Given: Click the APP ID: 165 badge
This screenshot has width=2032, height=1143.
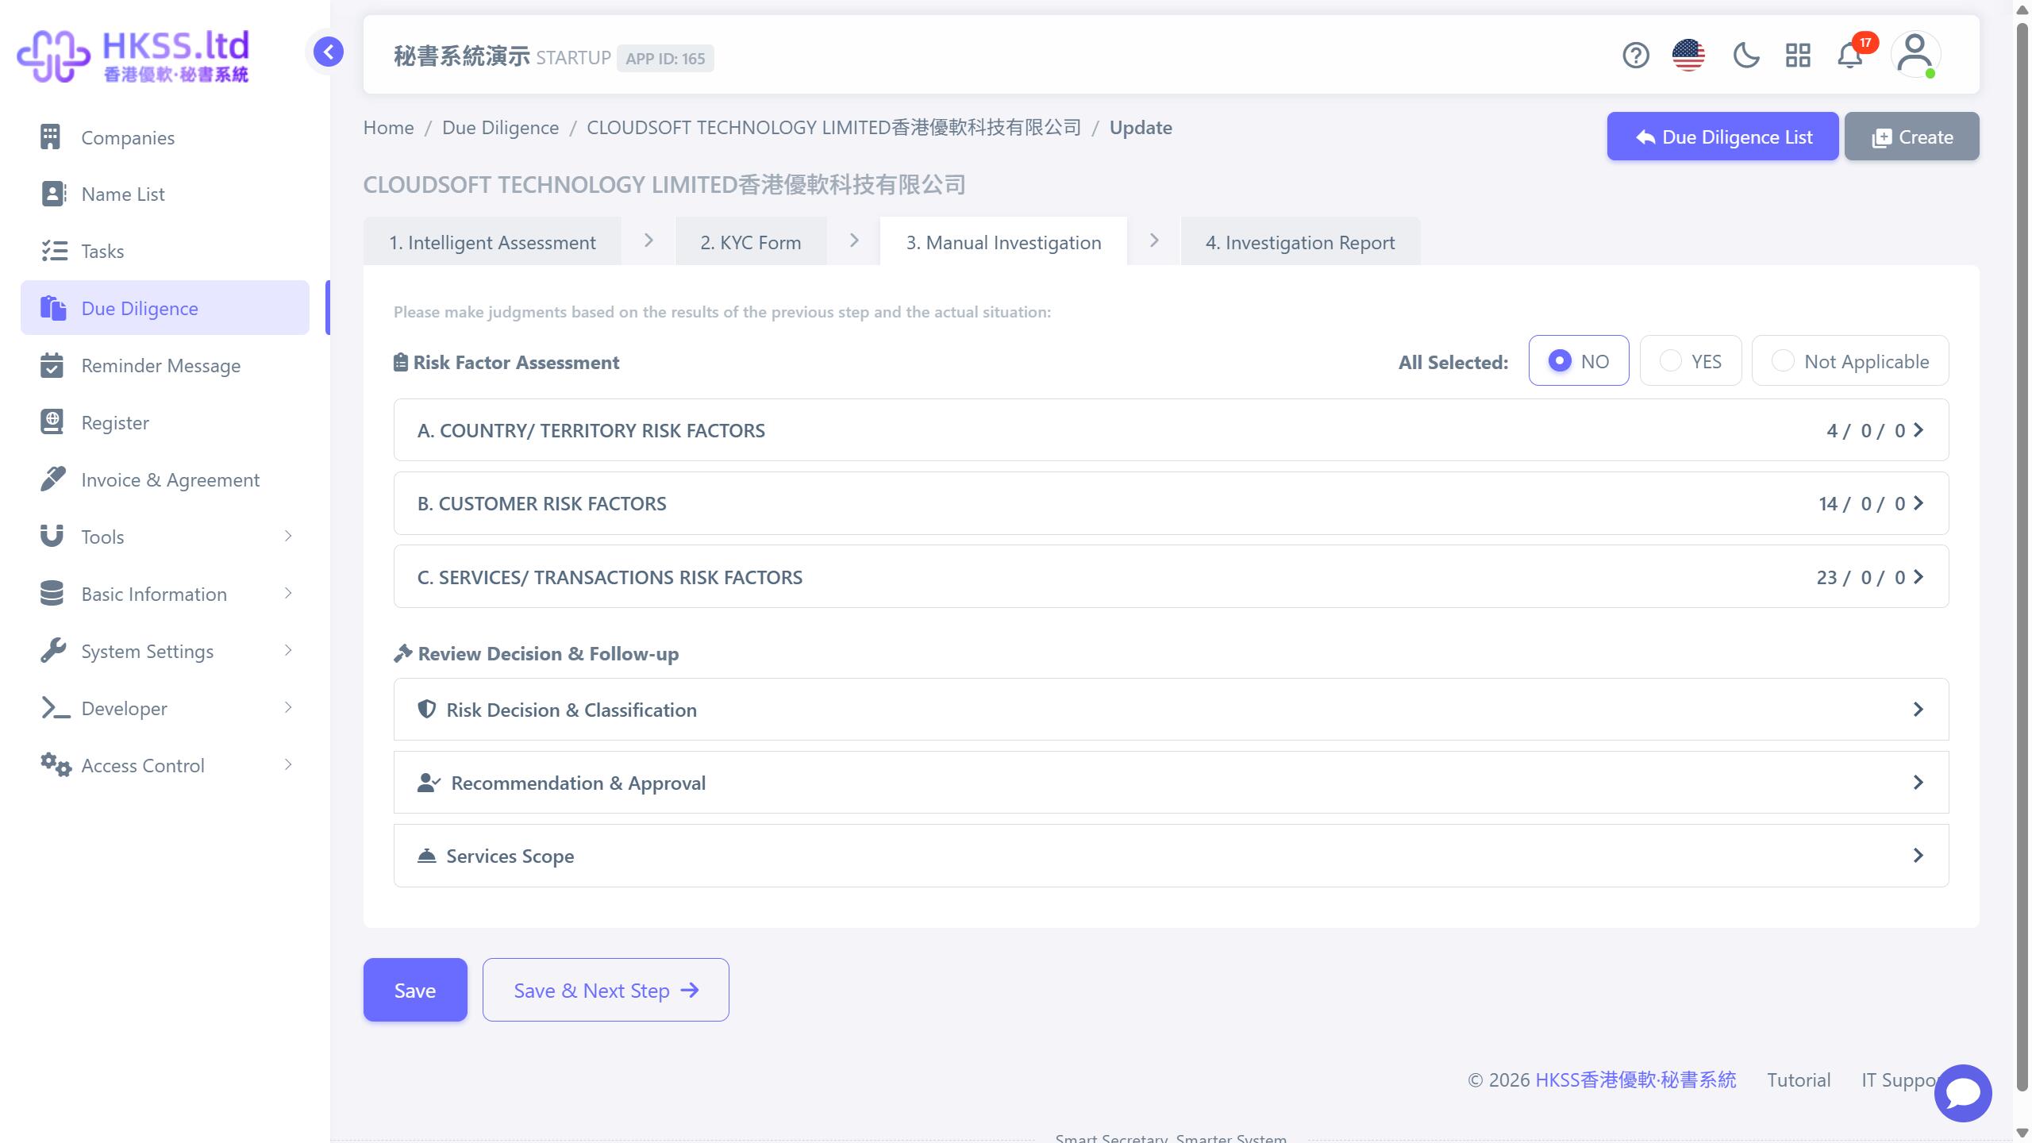Looking at the screenshot, I should coord(665,58).
